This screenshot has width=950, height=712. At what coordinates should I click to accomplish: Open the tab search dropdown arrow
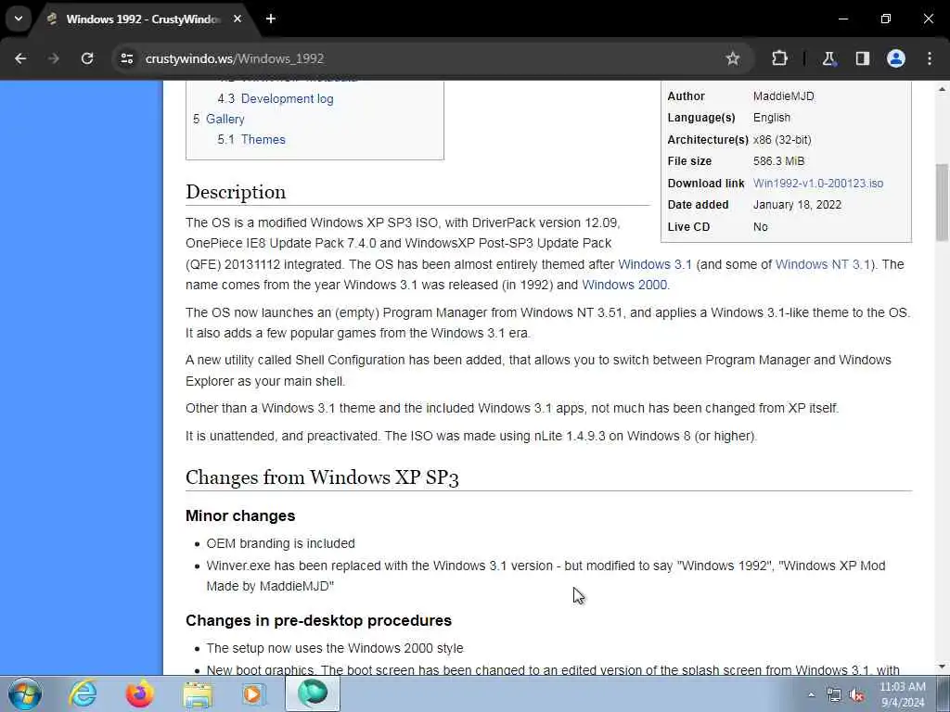pos(19,19)
